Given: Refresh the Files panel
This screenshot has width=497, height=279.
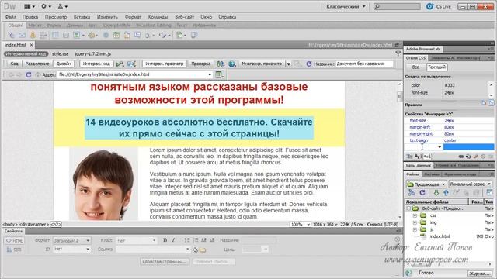Looking at the screenshot, I should point(422,193).
